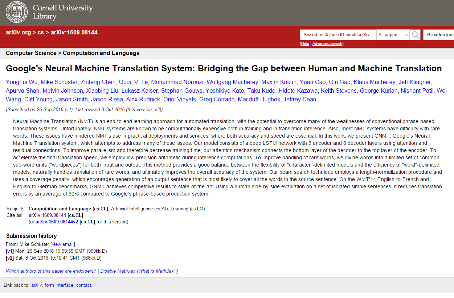Open author Taku Kudo's link
Viewport: 454px width, 298px height.
click(261, 91)
